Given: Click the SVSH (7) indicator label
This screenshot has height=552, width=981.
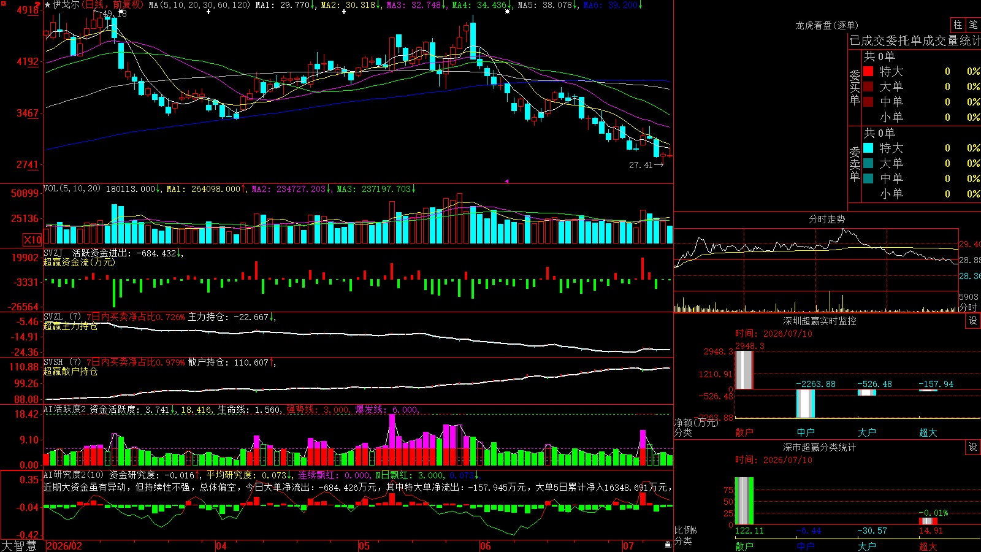Looking at the screenshot, I should point(63,362).
